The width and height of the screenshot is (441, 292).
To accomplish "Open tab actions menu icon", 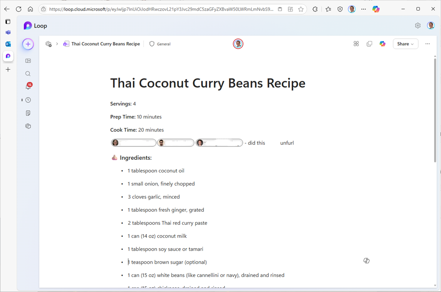I will click(x=8, y=21).
